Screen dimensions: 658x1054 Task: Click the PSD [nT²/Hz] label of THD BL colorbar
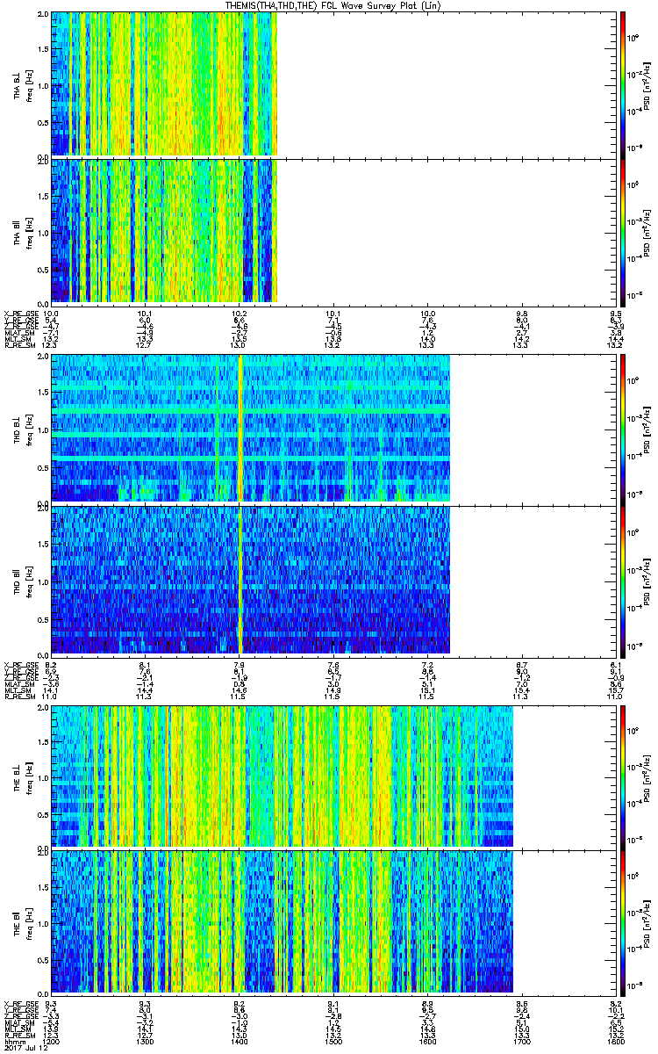(x=647, y=429)
